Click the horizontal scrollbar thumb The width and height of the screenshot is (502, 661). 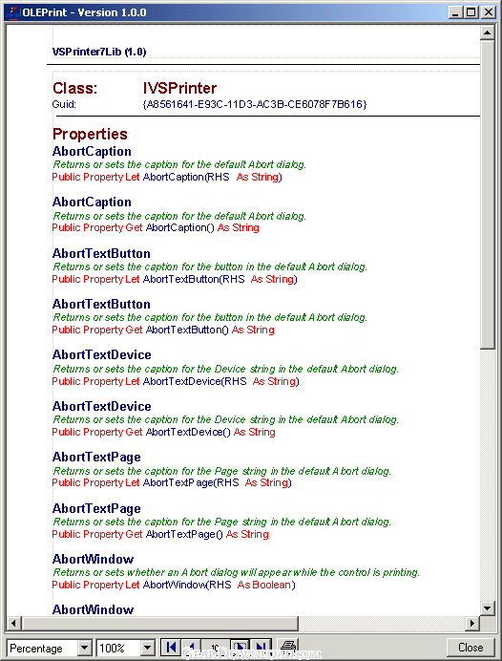point(159,623)
